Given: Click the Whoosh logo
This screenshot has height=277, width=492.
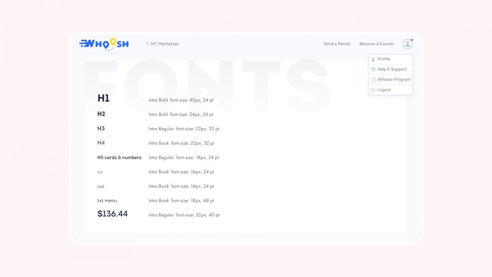Looking at the screenshot, I should click(x=104, y=44).
